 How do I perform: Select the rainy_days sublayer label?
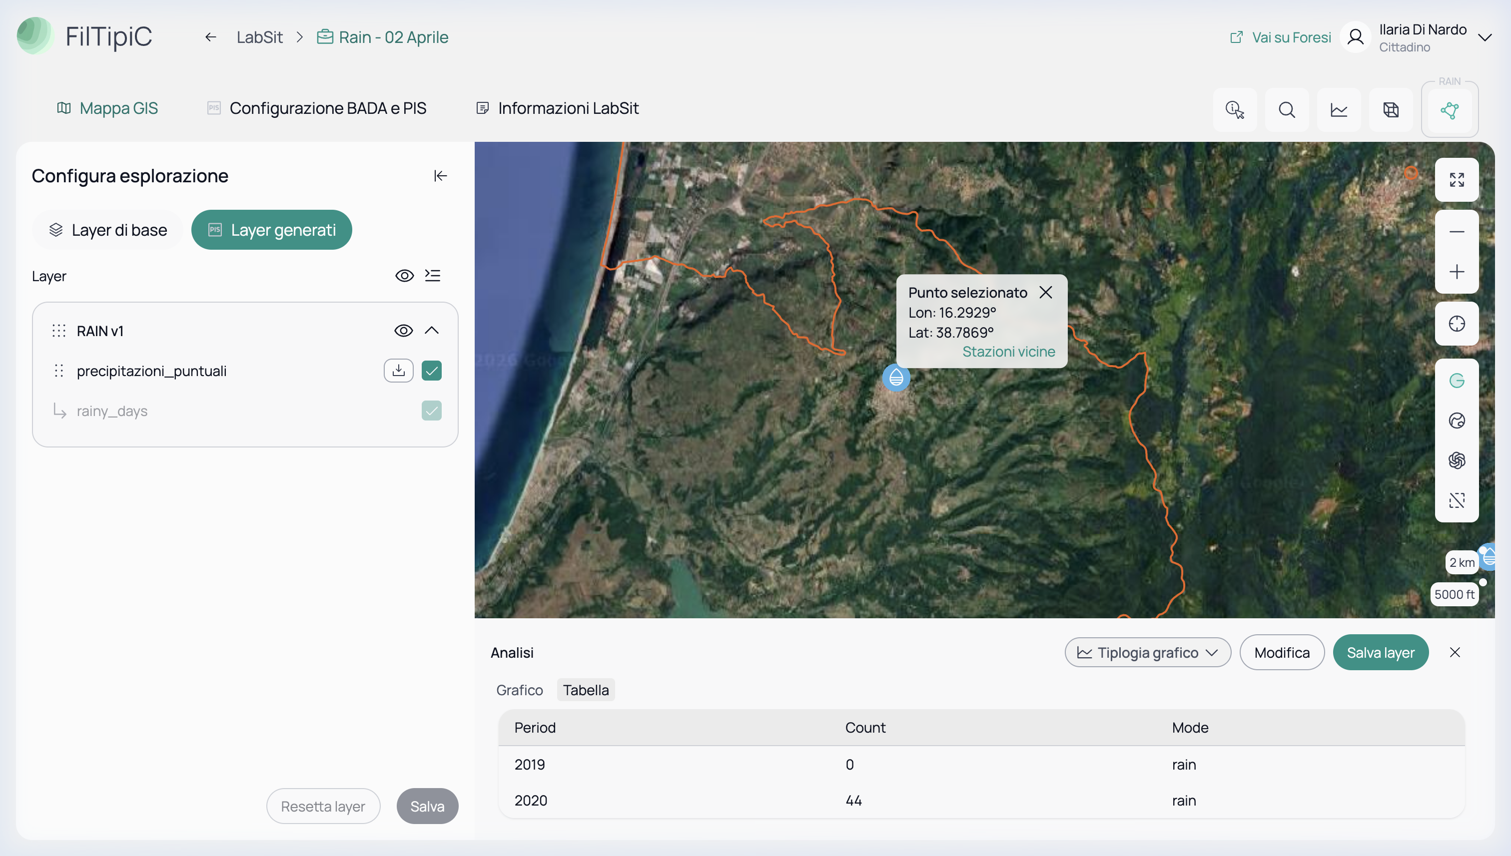pyautogui.click(x=112, y=411)
